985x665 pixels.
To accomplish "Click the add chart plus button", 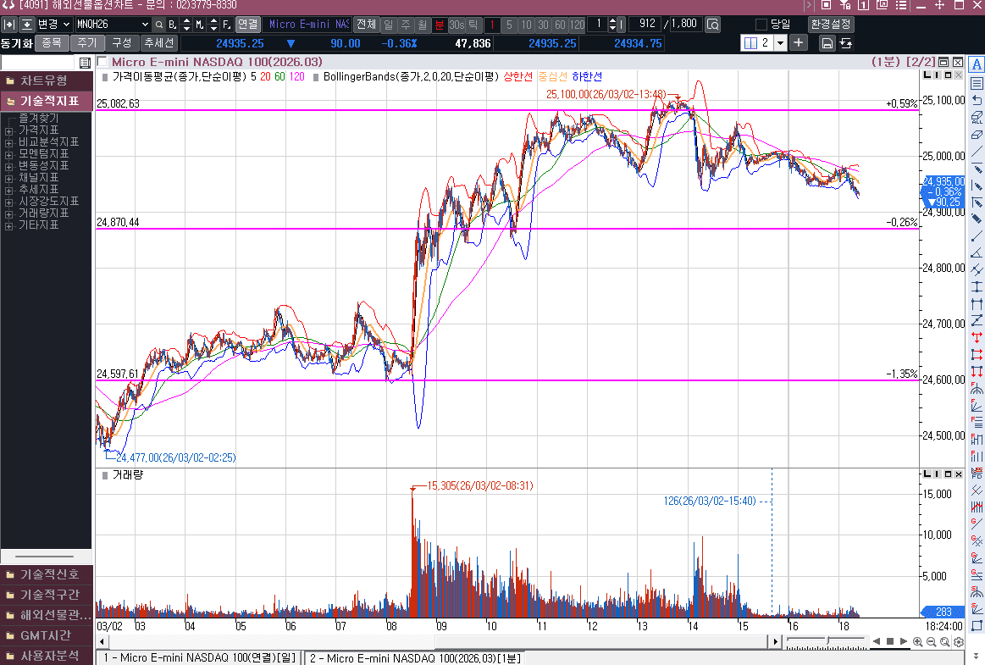I will tap(799, 42).
